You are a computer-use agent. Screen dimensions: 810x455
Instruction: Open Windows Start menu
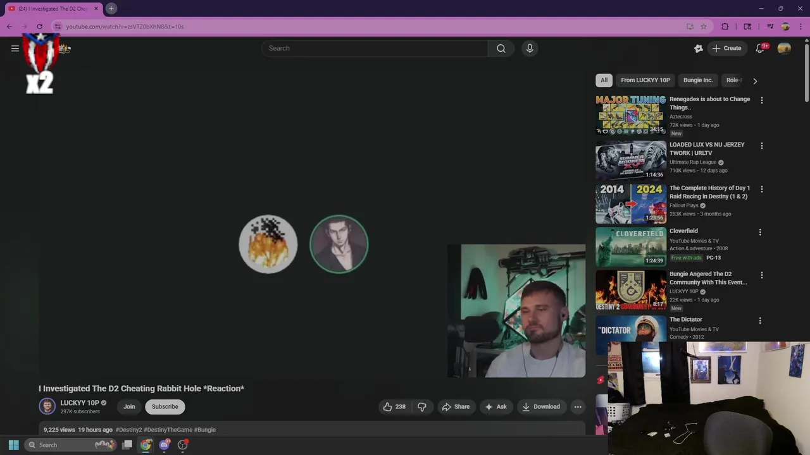(13, 445)
